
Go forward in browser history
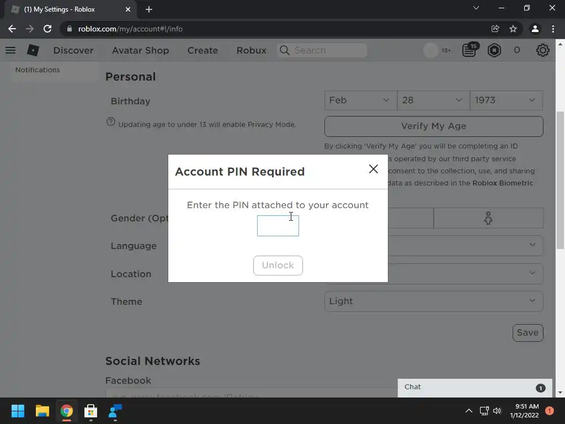(x=30, y=29)
